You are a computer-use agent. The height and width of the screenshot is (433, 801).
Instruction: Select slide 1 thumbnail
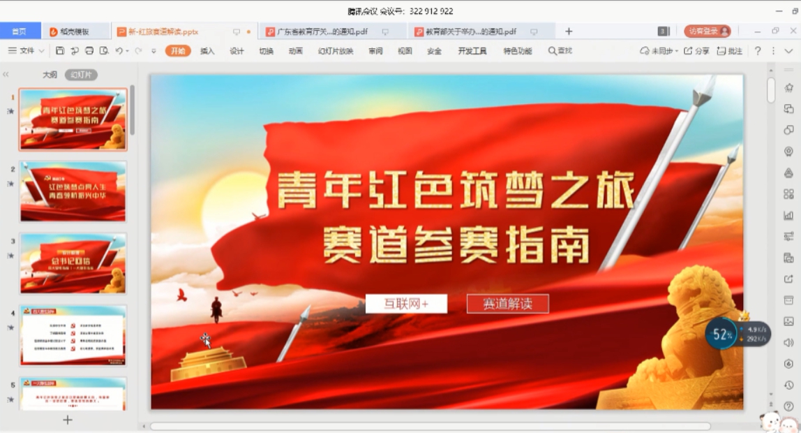pyautogui.click(x=73, y=119)
